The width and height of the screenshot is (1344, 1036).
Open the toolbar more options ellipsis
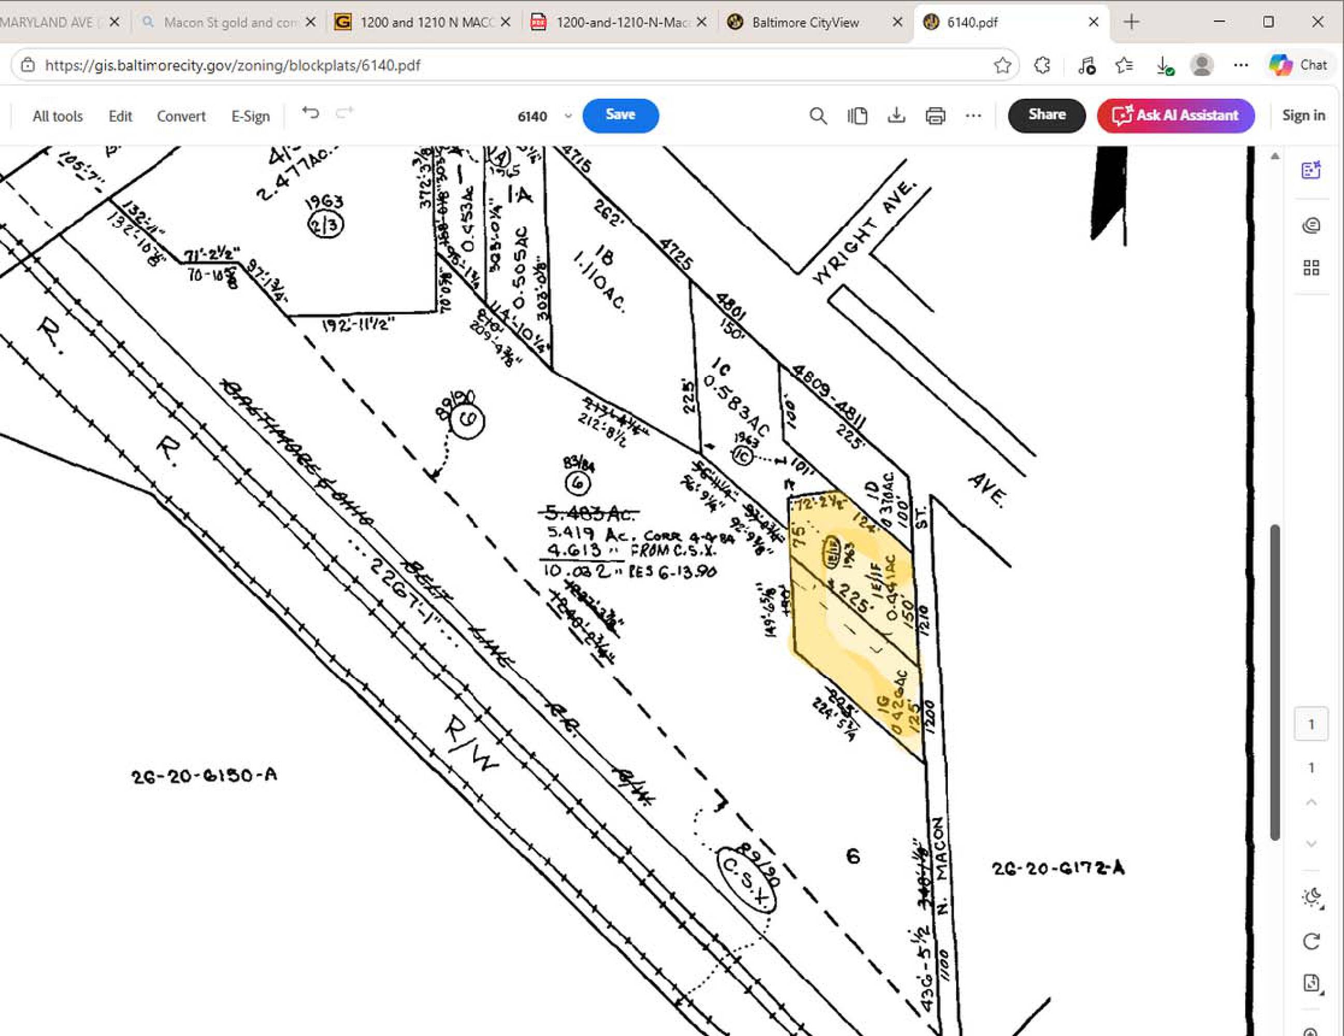(973, 116)
